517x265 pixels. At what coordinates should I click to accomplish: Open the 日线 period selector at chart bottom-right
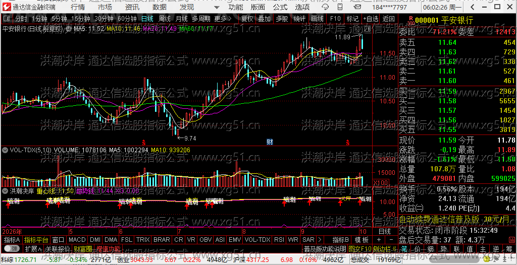[384, 231]
